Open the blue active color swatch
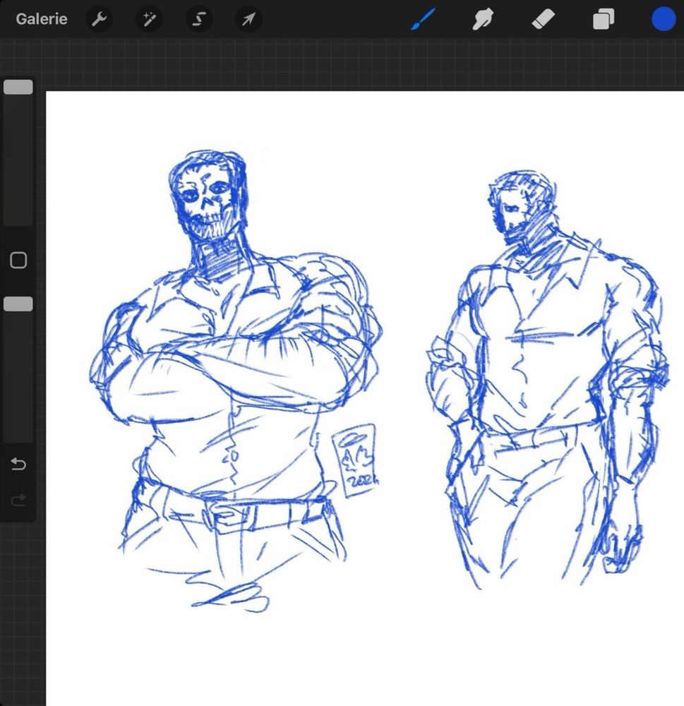 663,19
